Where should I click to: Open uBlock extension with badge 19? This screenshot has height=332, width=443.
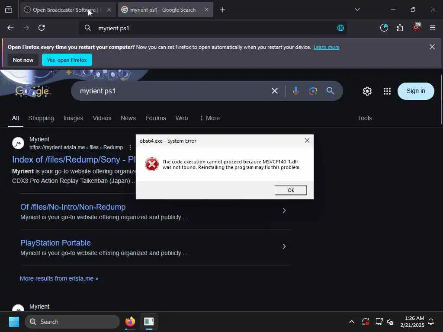417,27
